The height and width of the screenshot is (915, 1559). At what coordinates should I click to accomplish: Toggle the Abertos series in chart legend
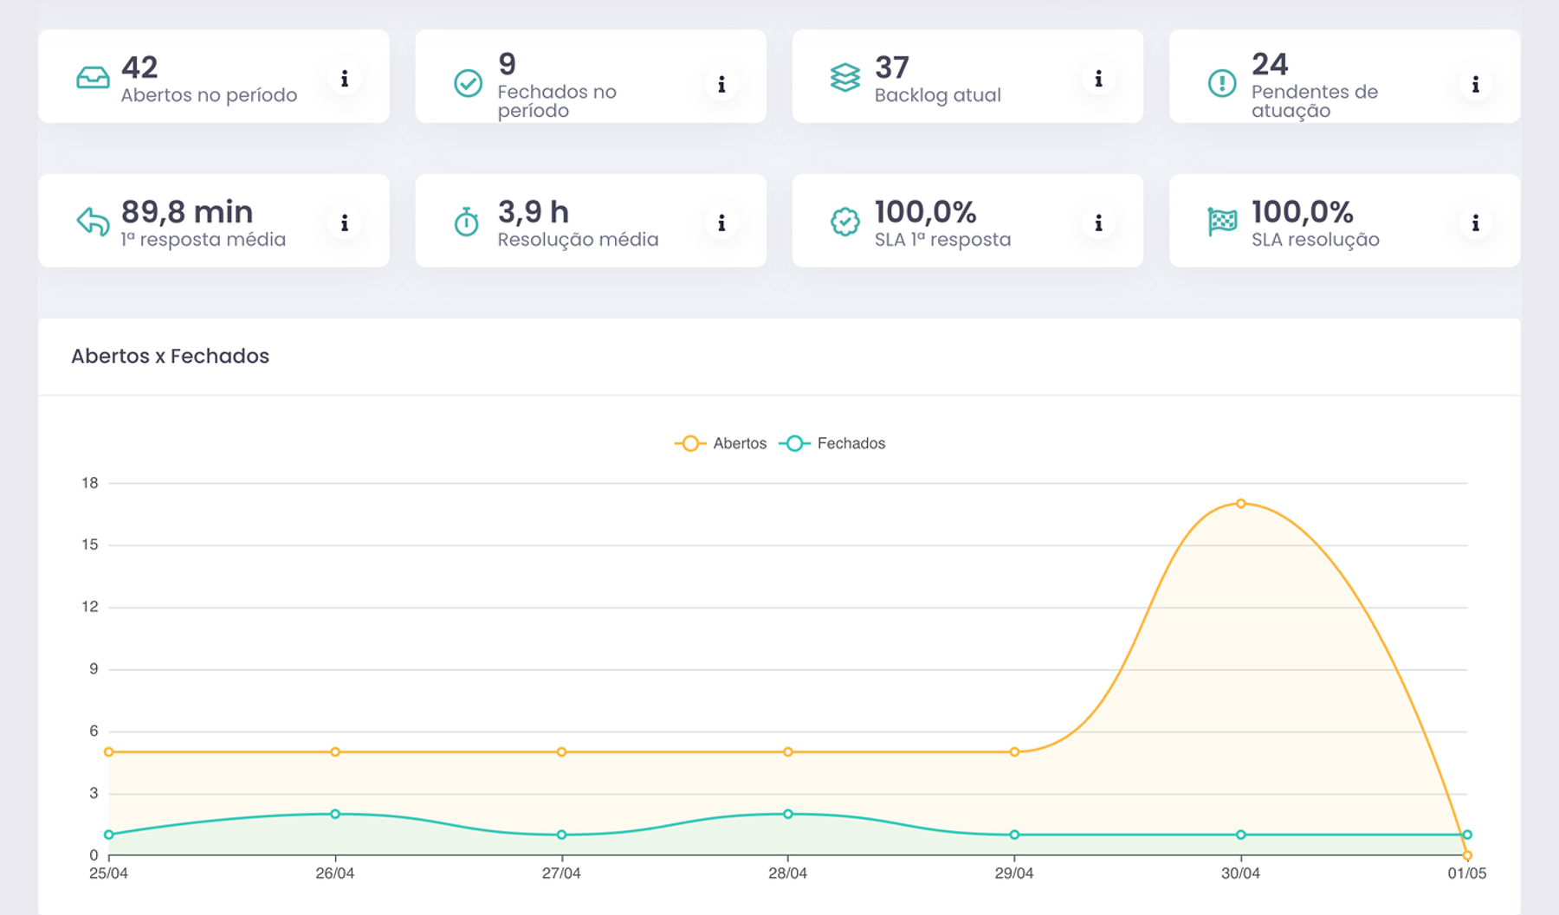coord(721,443)
